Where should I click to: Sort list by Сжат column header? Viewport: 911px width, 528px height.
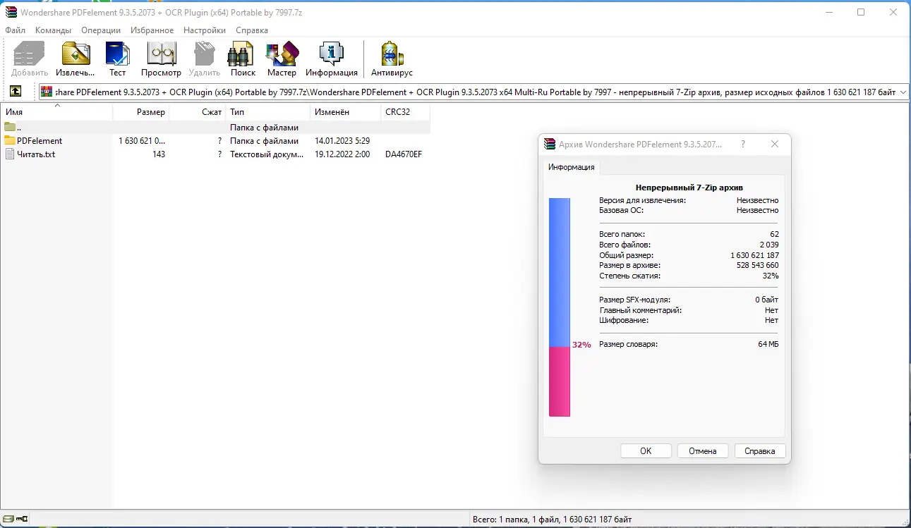click(x=198, y=112)
